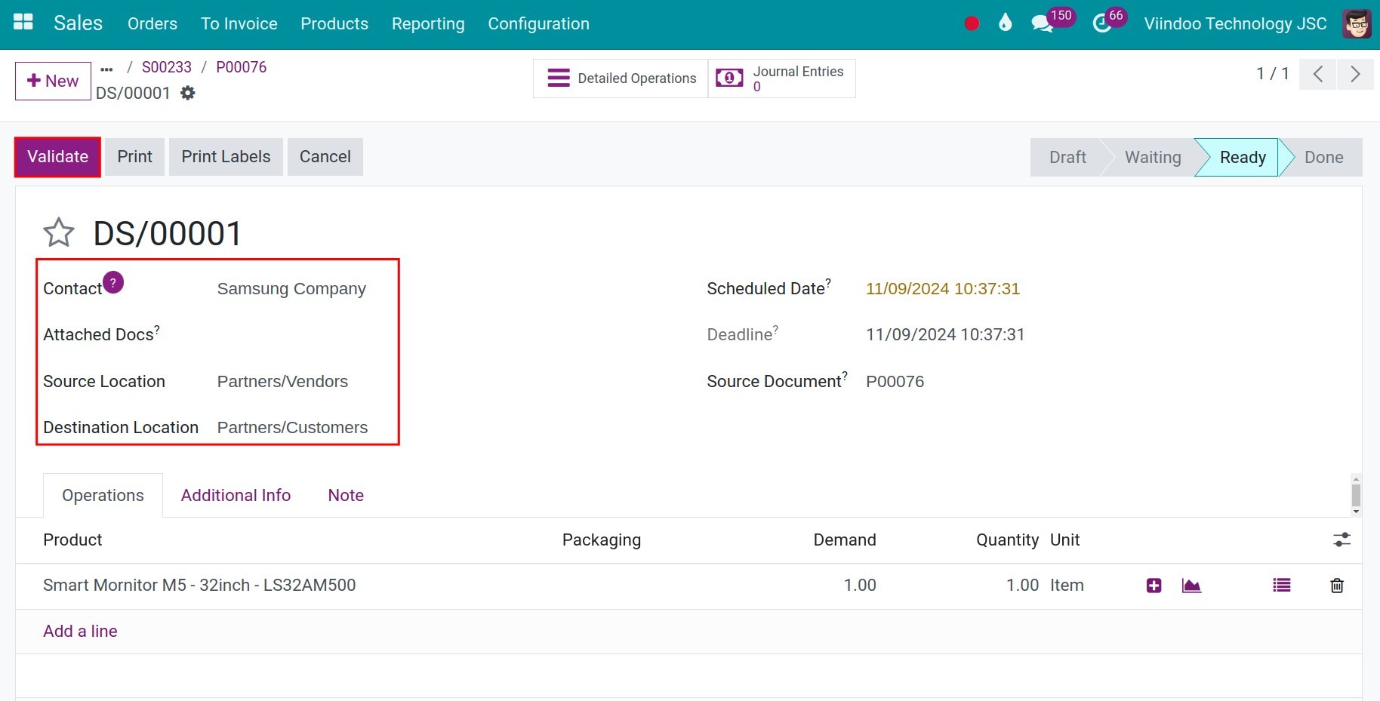Open the Orders menu

(152, 23)
